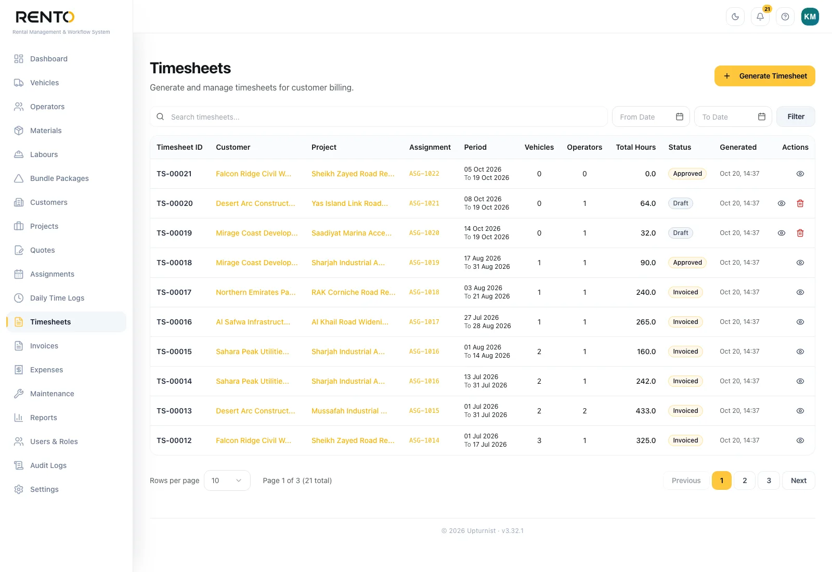832x572 pixels.
Task: Open the help question mark icon
Action: (x=785, y=17)
